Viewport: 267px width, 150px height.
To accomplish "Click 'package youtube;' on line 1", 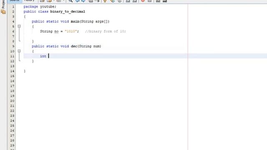I will click(40, 7).
